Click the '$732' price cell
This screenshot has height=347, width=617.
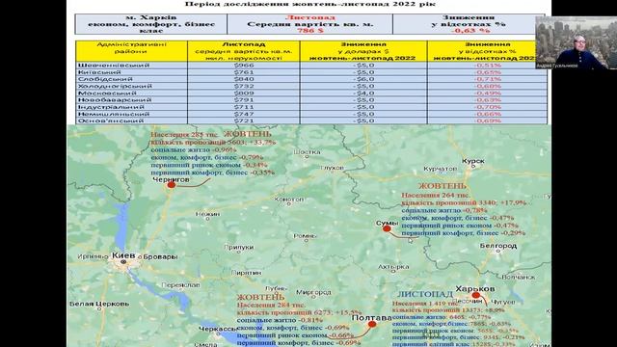pos(244,86)
